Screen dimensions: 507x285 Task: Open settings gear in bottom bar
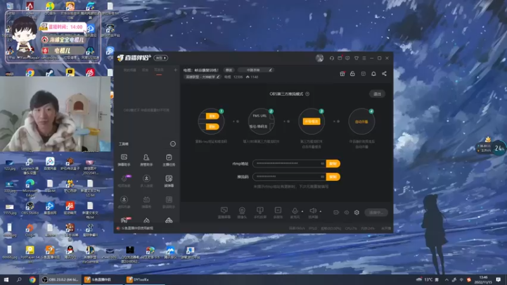[x=357, y=212]
